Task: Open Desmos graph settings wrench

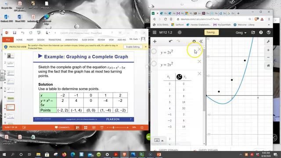Action: pos(268,41)
